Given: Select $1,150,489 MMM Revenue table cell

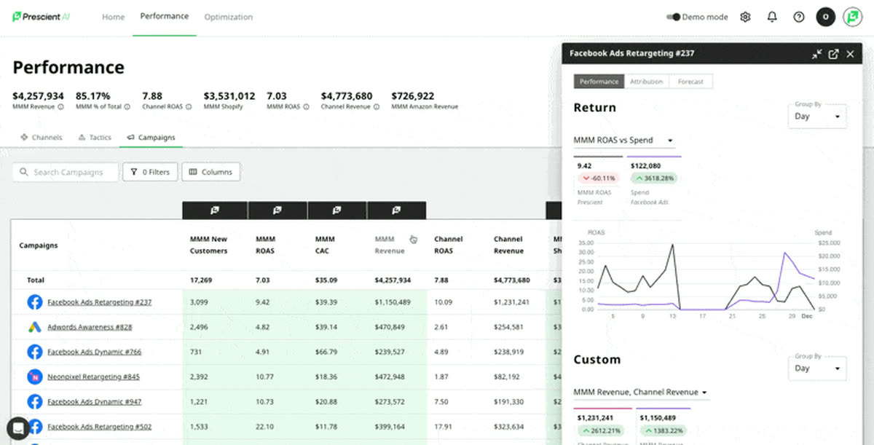Looking at the screenshot, I should click(393, 302).
